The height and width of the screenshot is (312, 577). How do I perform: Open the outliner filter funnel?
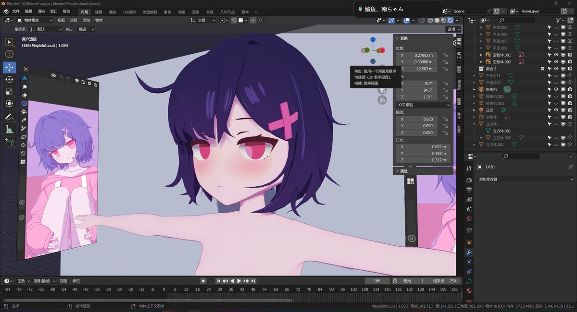coord(558,20)
